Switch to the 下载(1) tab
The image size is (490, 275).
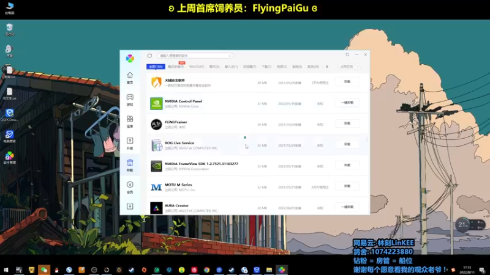click(266, 67)
